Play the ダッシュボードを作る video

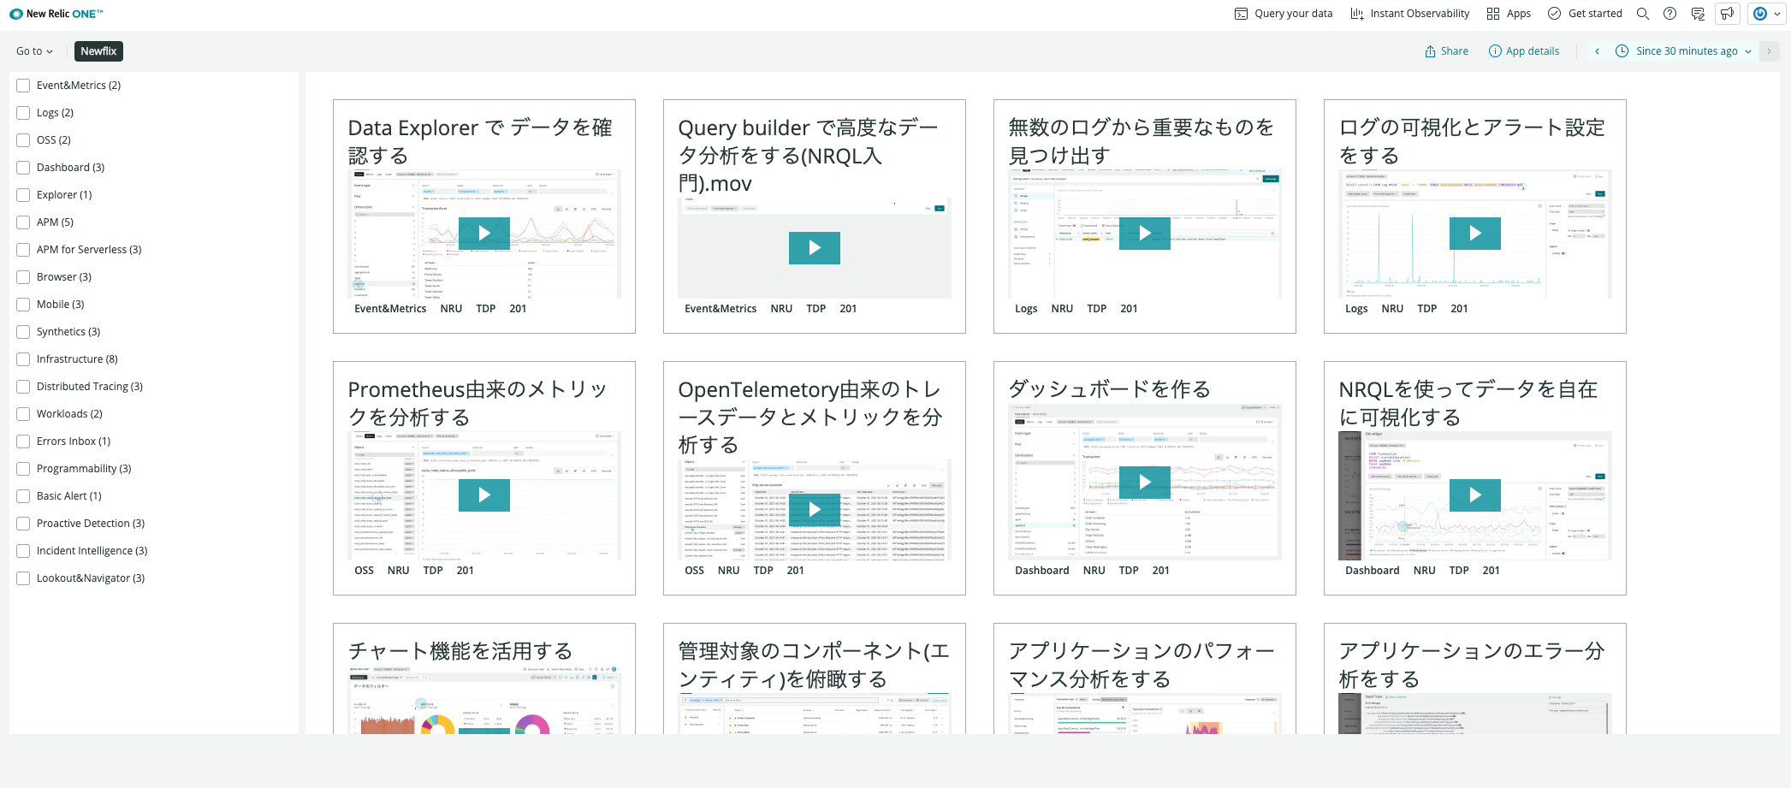1145,482
